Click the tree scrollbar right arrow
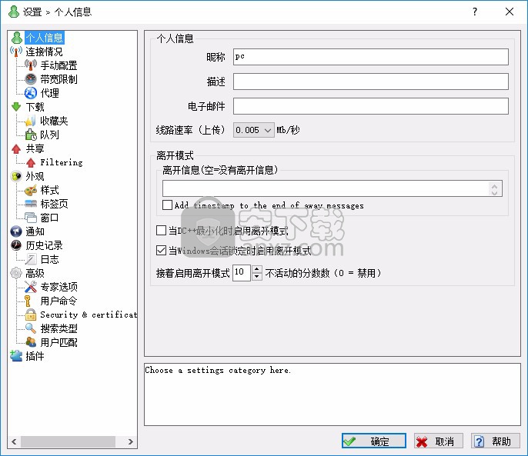This screenshot has height=456, width=528. 131,441
